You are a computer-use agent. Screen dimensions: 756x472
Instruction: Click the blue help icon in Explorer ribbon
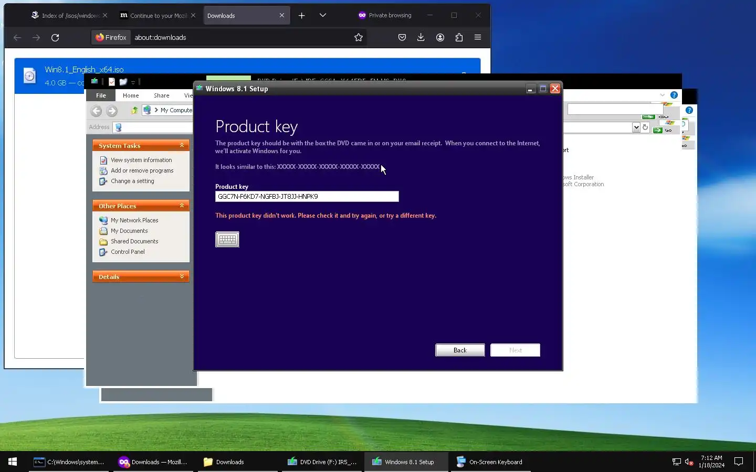[x=674, y=95]
